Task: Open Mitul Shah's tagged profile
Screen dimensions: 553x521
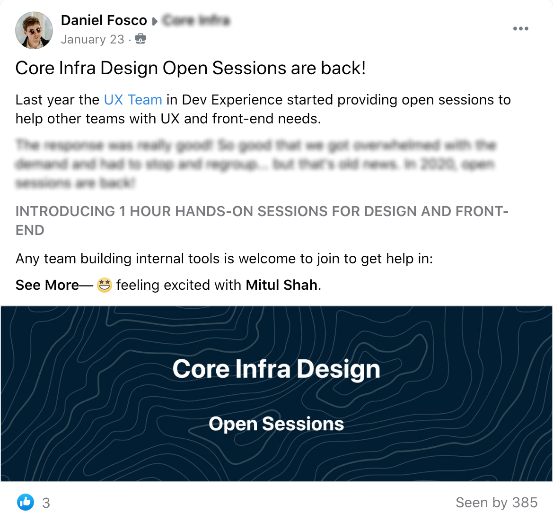Action: pyautogui.click(x=281, y=285)
